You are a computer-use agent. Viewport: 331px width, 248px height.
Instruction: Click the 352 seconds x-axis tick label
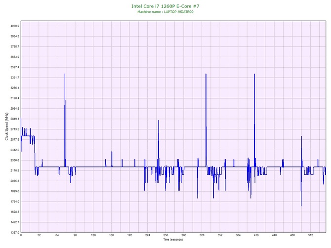click(220, 235)
